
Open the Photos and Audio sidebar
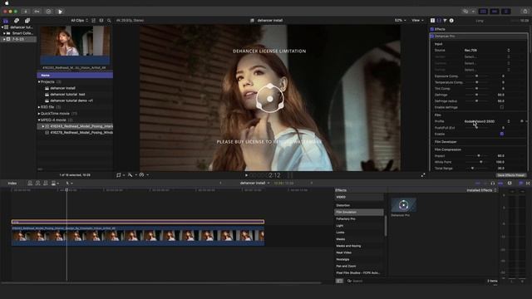[x=17, y=21]
